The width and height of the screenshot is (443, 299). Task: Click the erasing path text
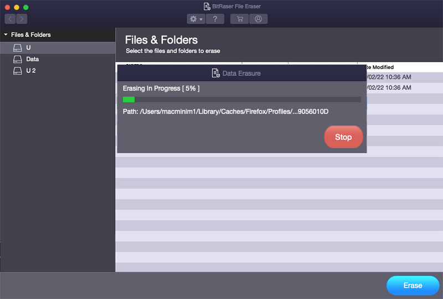225,112
